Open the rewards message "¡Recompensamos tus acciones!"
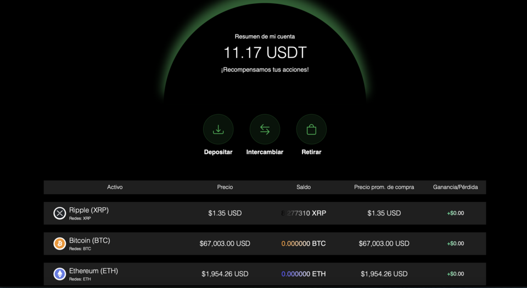The height and width of the screenshot is (288, 527). click(265, 70)
